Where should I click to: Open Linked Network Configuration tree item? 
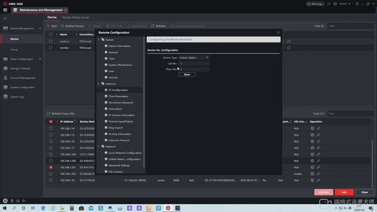[124, 159]
